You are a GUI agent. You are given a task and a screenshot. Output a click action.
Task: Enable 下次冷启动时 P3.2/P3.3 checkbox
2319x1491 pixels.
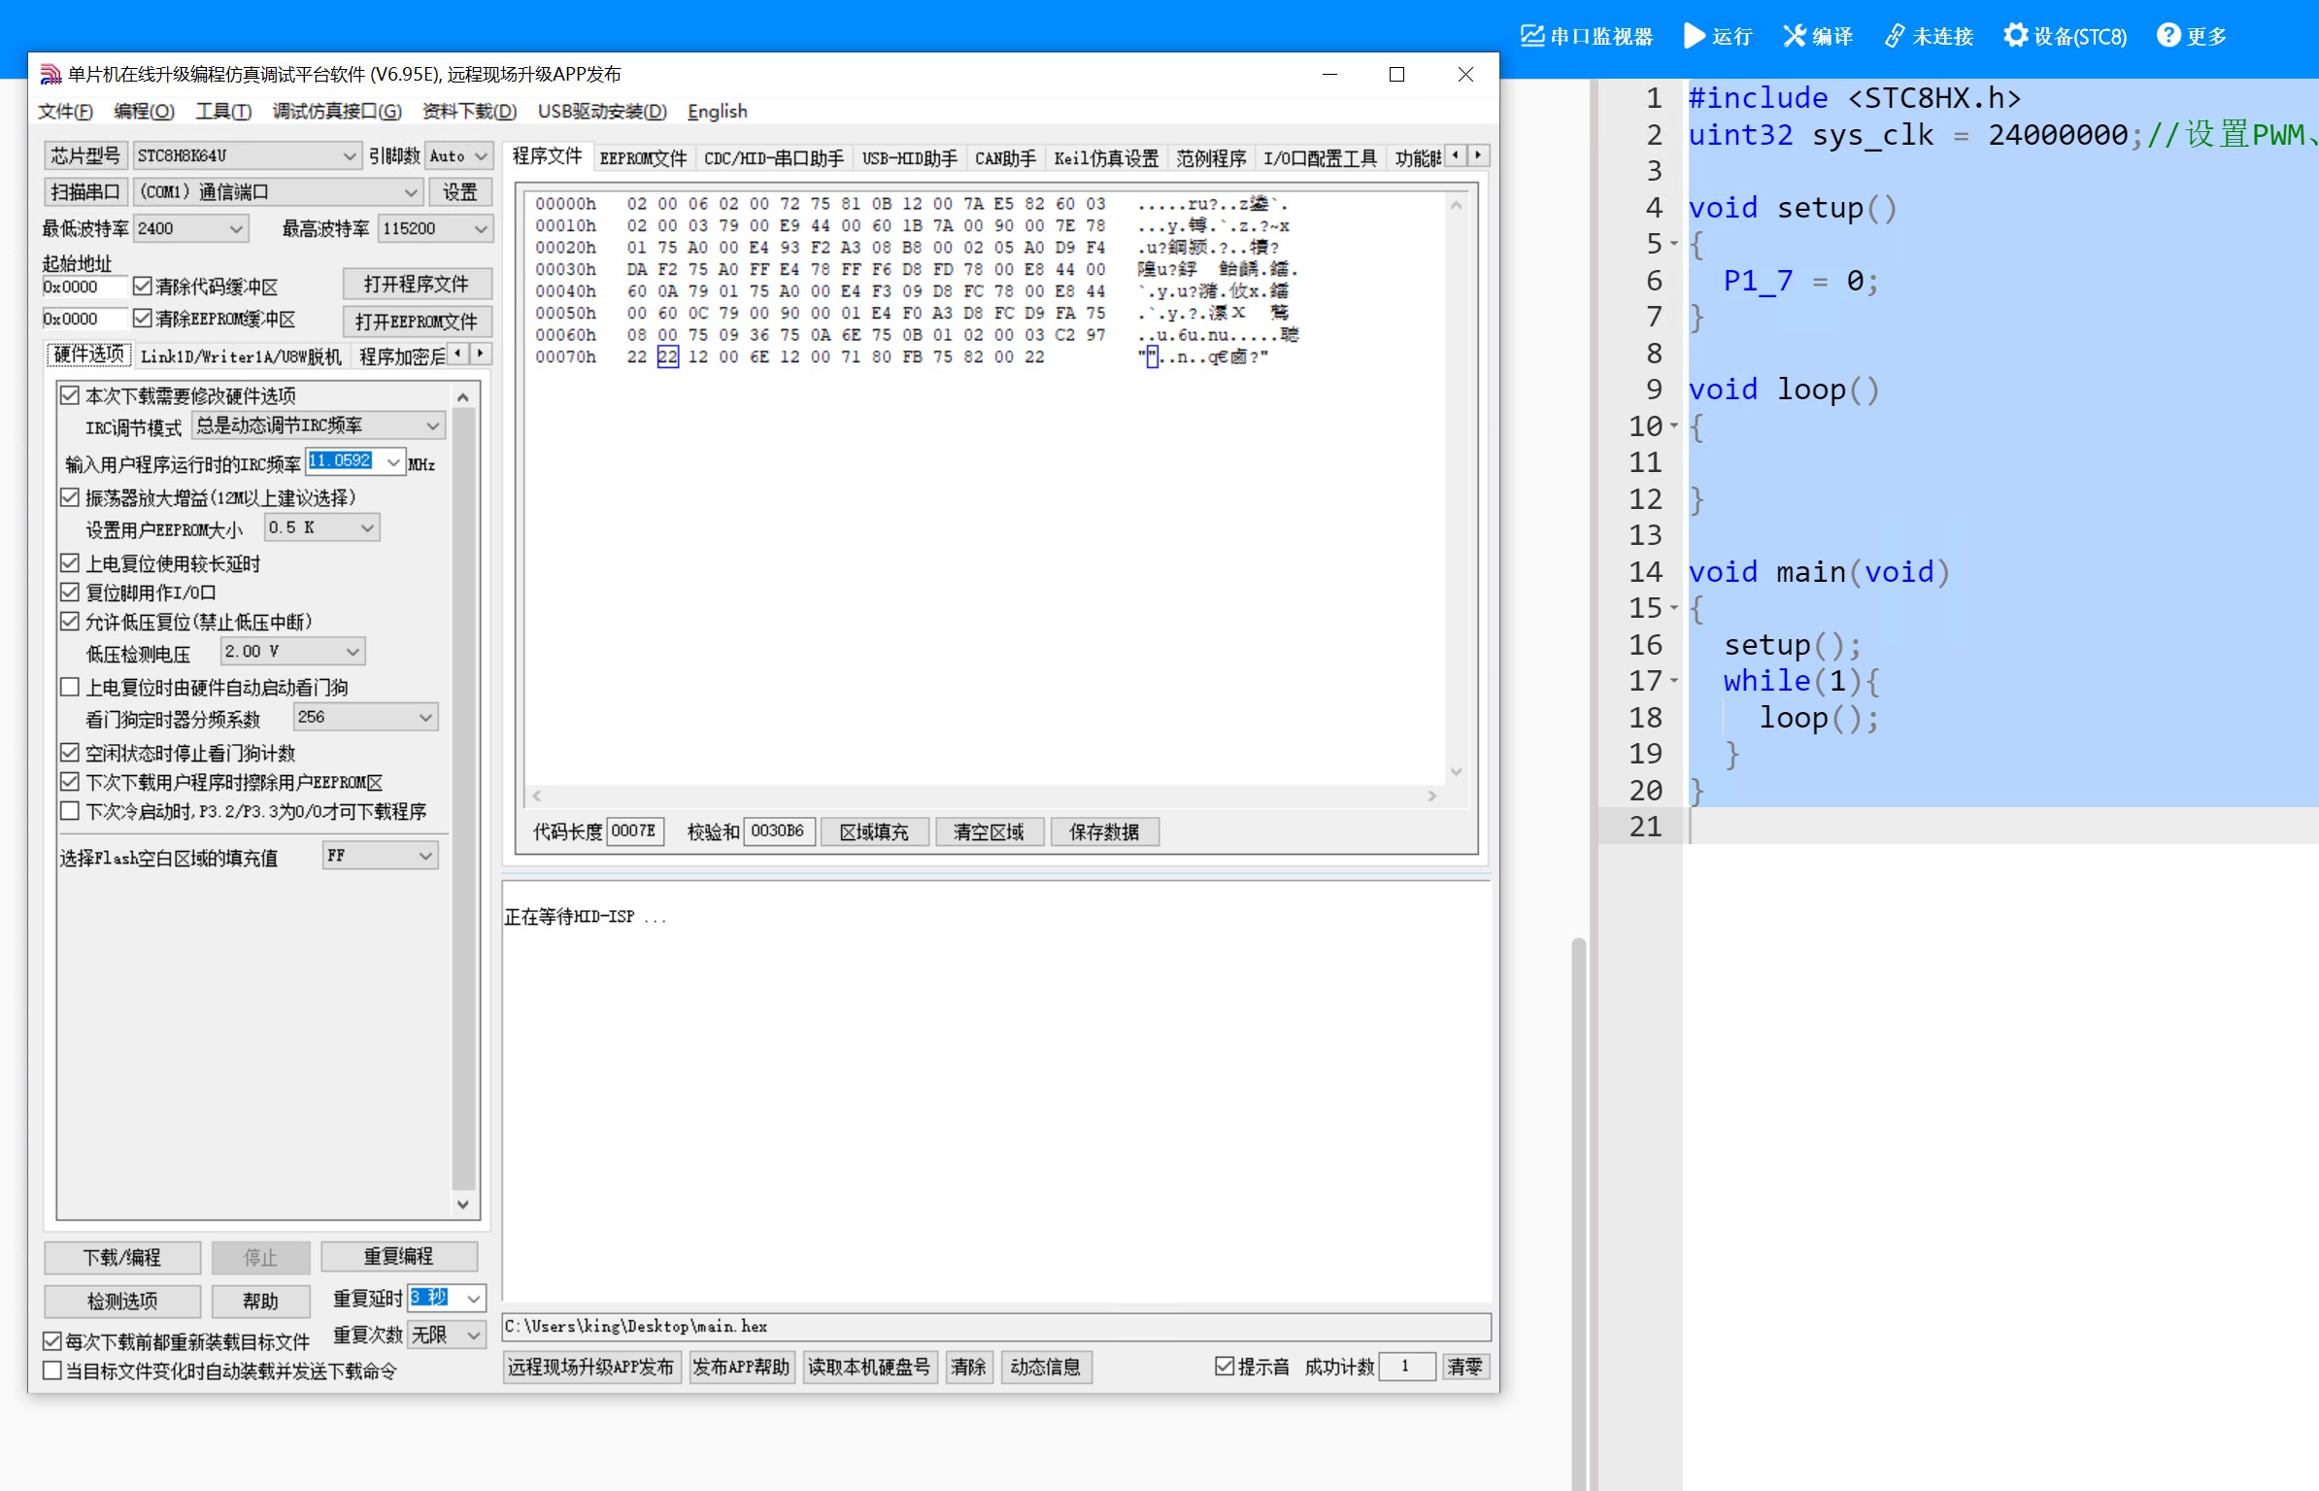coord(70,811)
